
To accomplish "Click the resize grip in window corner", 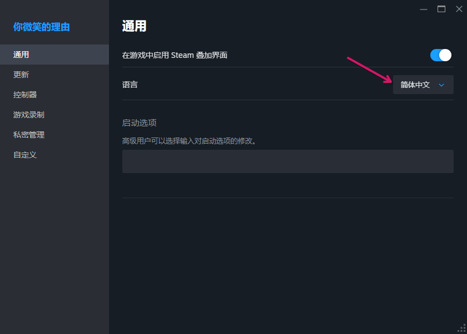I will [462, 329].
